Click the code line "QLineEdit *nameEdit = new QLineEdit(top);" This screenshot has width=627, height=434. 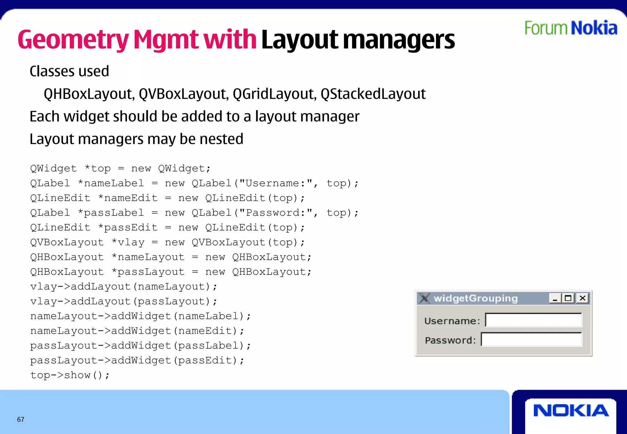pos(167,198)
